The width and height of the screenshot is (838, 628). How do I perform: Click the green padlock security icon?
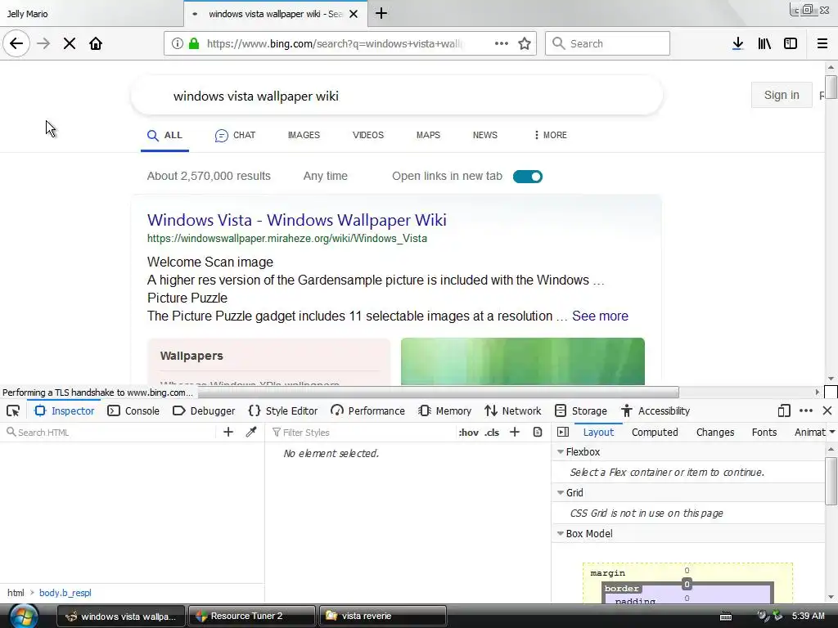(194, 43)
